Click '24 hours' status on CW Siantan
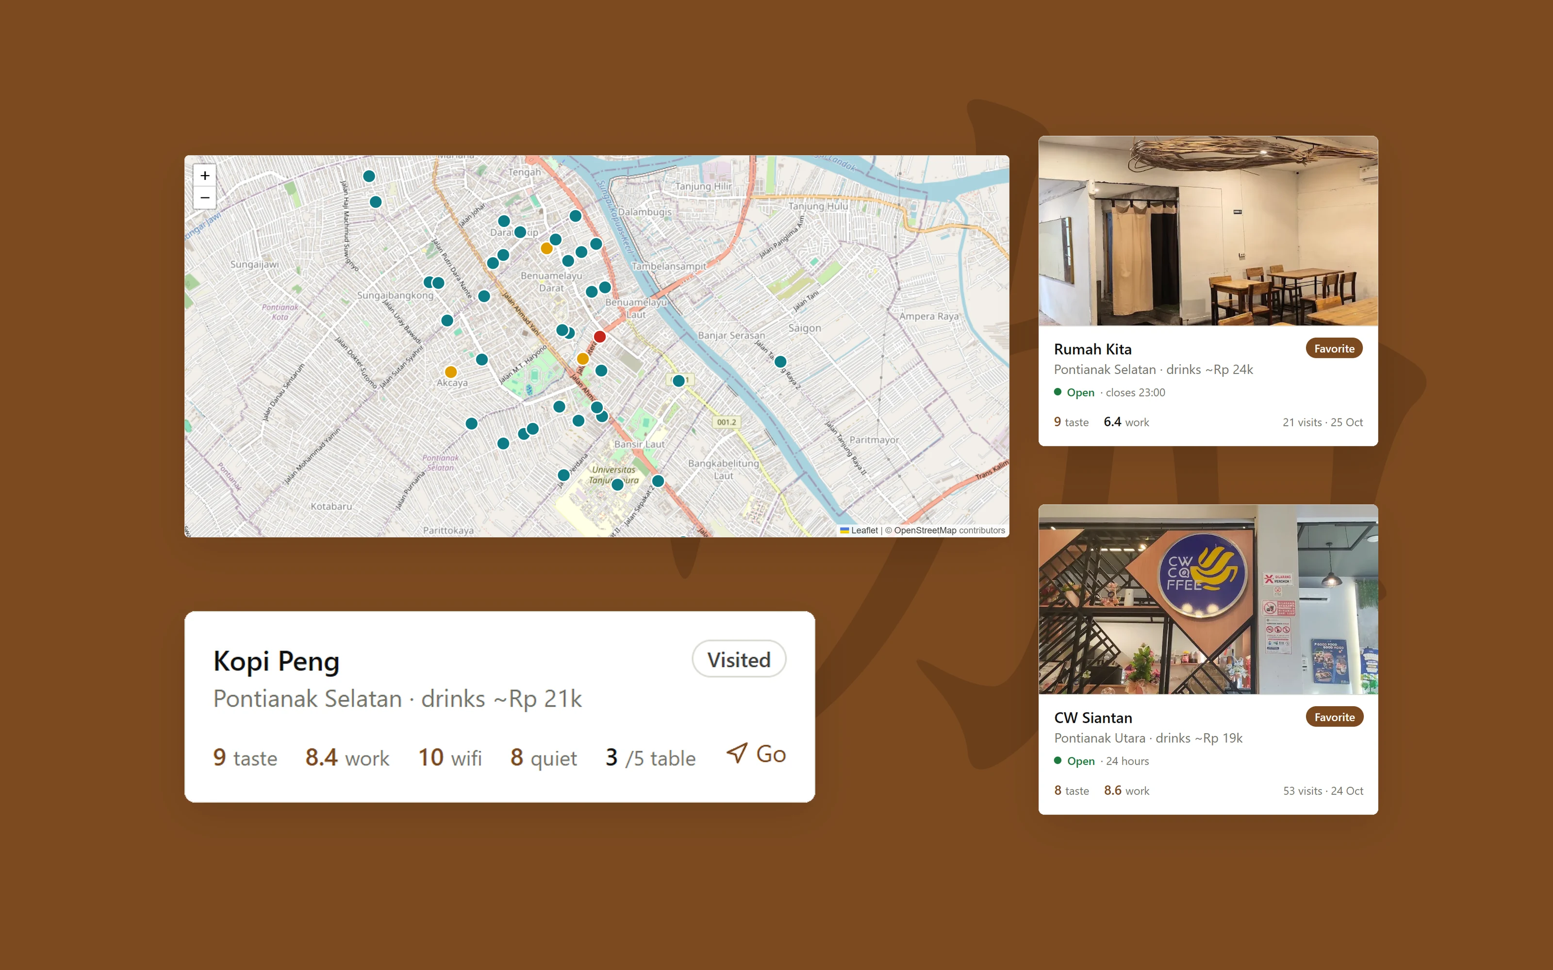This screenshot has width=1553, height=970. 1127,761
